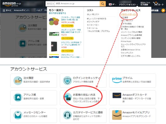Open 「みんなで応援」プログラム link
Viewport: 166px width, 124px height.
pyautogui.click(x=98, y=31)
